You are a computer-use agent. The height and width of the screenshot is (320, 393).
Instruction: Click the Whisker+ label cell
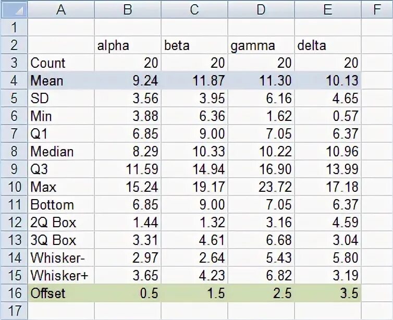tap(60, 276)
